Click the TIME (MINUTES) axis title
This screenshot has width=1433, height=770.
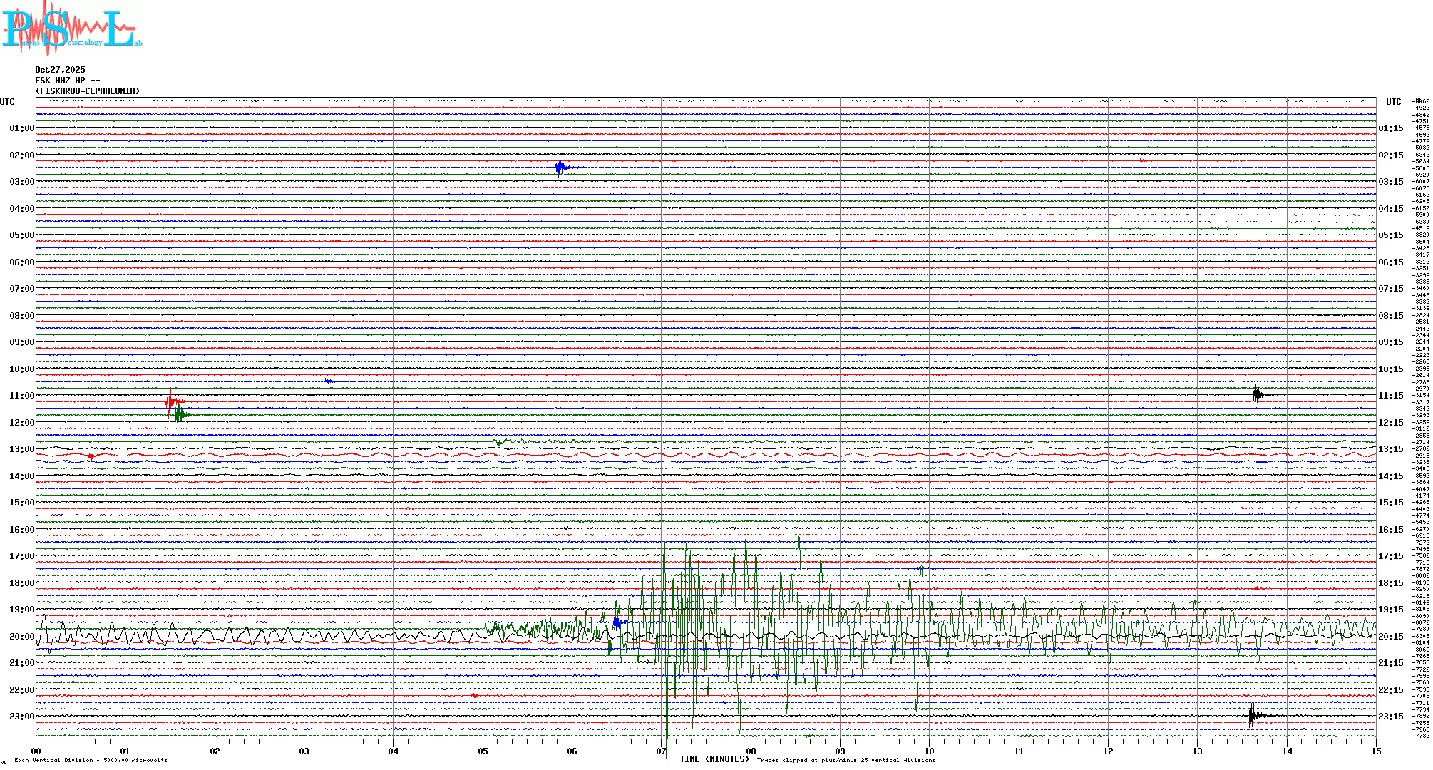pos(714,759)
